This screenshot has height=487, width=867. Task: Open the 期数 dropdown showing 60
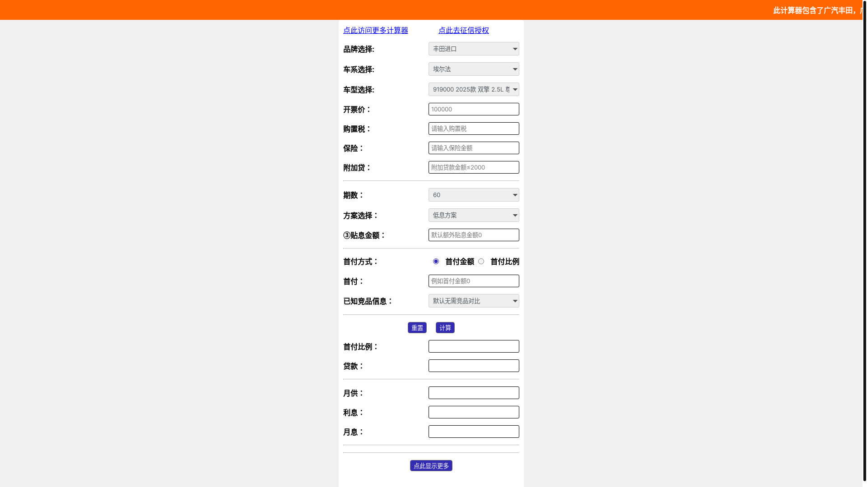[474, 195]
